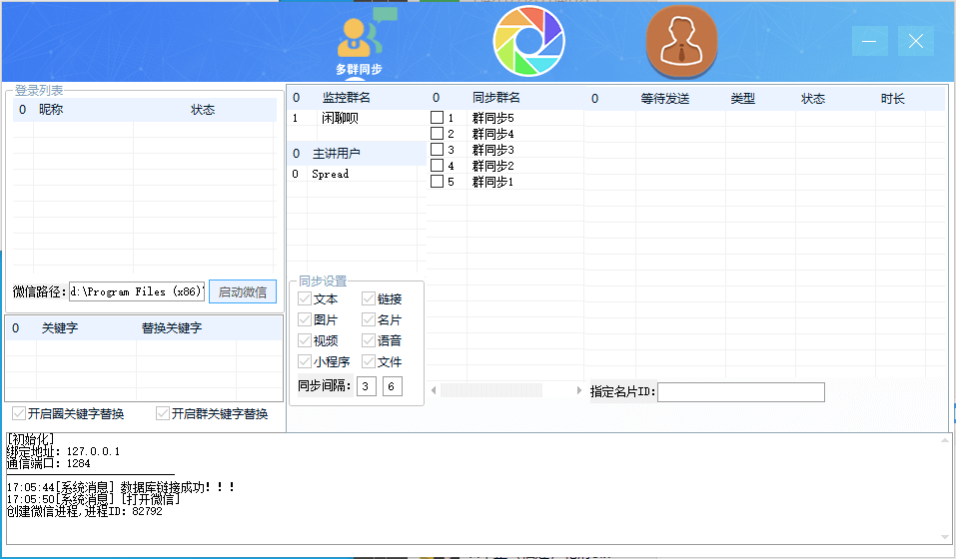
Task: Click the 绑定地址: 127.0.0.1 log line
Action: 63,451
